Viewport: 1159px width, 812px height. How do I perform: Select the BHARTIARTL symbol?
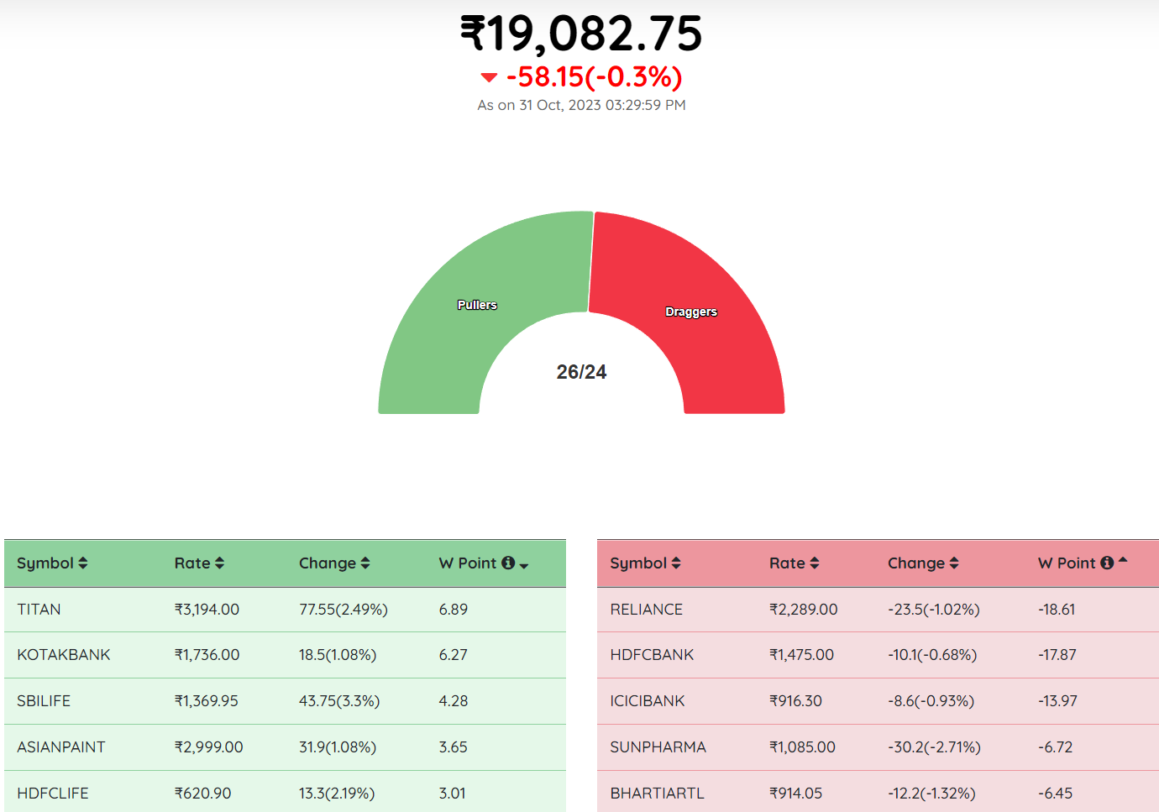(x=658, y=794)
